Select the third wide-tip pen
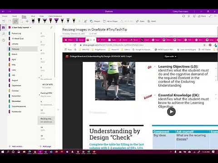218x163 pixels. [45, 21]
